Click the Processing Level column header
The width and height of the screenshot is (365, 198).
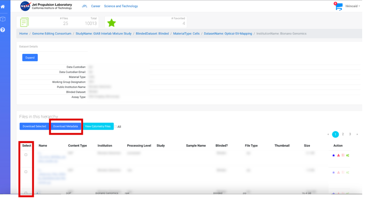point(139,146)
